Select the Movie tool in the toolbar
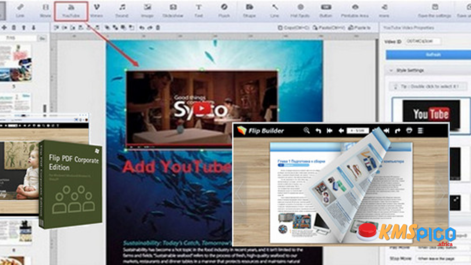Screen dimensions: 471x265 point(46,11)
